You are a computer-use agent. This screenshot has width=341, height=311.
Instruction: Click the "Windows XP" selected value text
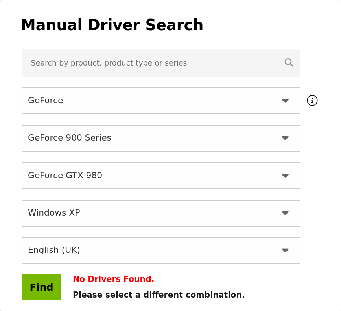(x=54, y=213)
